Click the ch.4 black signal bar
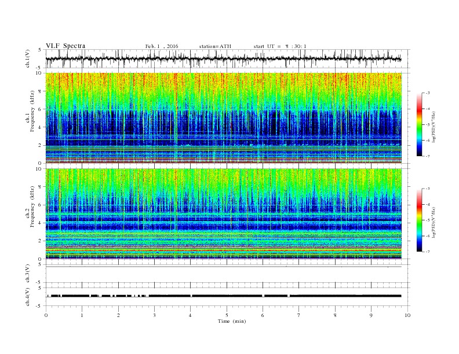 click(x=223, y=296)
